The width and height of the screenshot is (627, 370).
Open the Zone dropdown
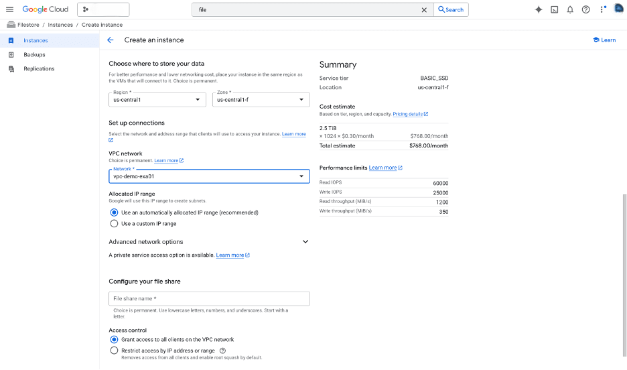[x=261, y=100]
